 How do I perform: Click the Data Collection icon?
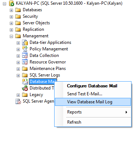click(x=25, y=55)
